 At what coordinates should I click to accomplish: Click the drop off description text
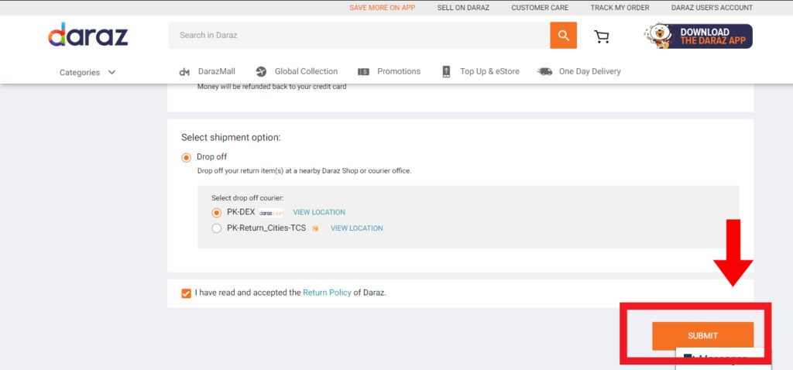click(304, 171)
